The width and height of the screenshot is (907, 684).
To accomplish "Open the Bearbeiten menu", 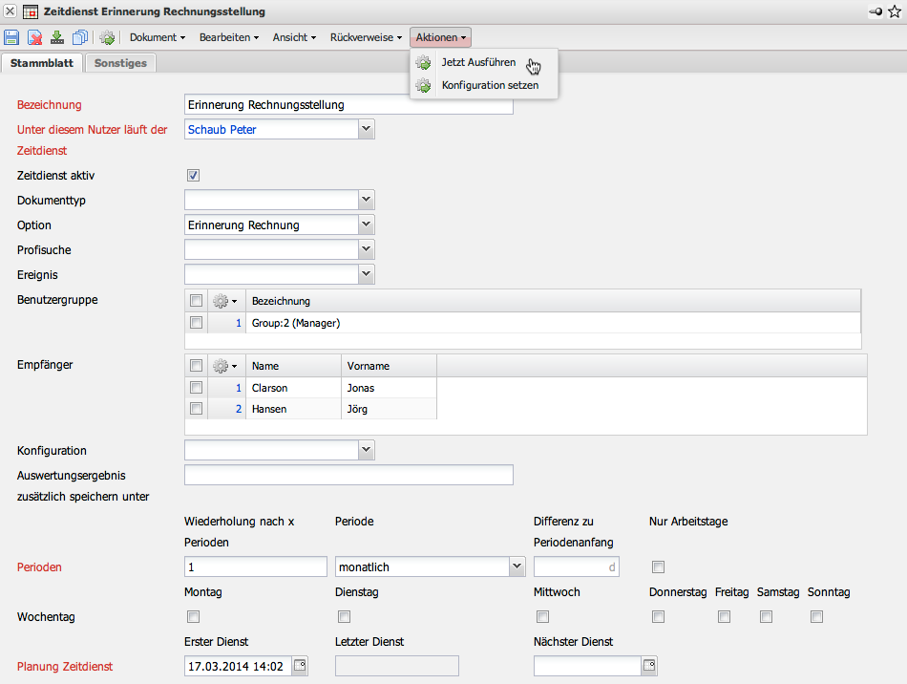I will point(229,37).
